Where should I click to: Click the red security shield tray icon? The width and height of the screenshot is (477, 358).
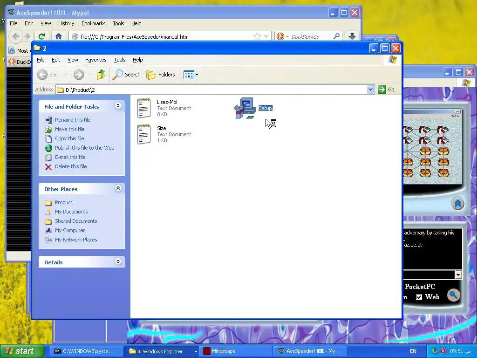pyautogui.click(x=443, y=351)
